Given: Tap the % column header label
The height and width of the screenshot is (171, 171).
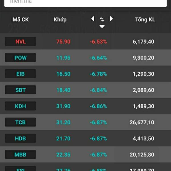Looking at the screenshot, I should pos(102,20).
